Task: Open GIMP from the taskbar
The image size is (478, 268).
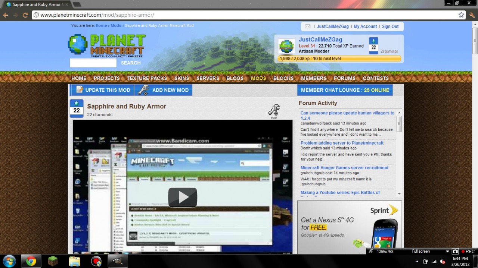Action: 118,261
